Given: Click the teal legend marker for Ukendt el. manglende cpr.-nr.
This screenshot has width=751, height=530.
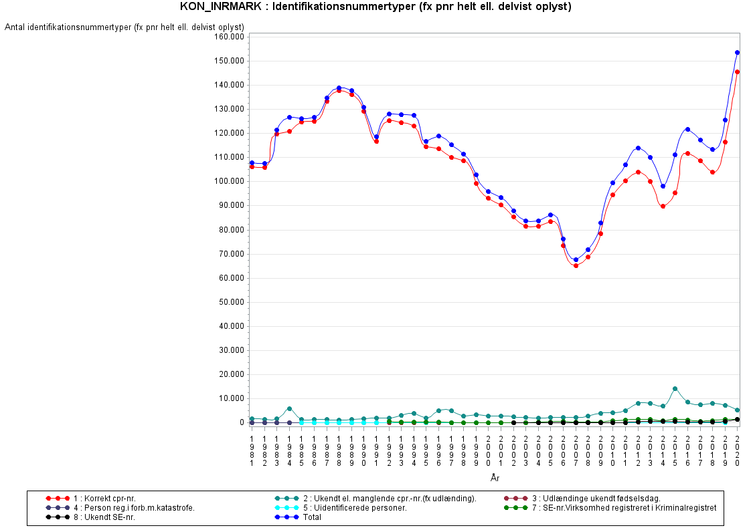Looking at the screenshot, I should [x=286, y=499].
